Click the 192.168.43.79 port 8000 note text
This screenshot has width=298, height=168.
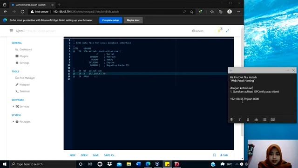tap(244, 99)
